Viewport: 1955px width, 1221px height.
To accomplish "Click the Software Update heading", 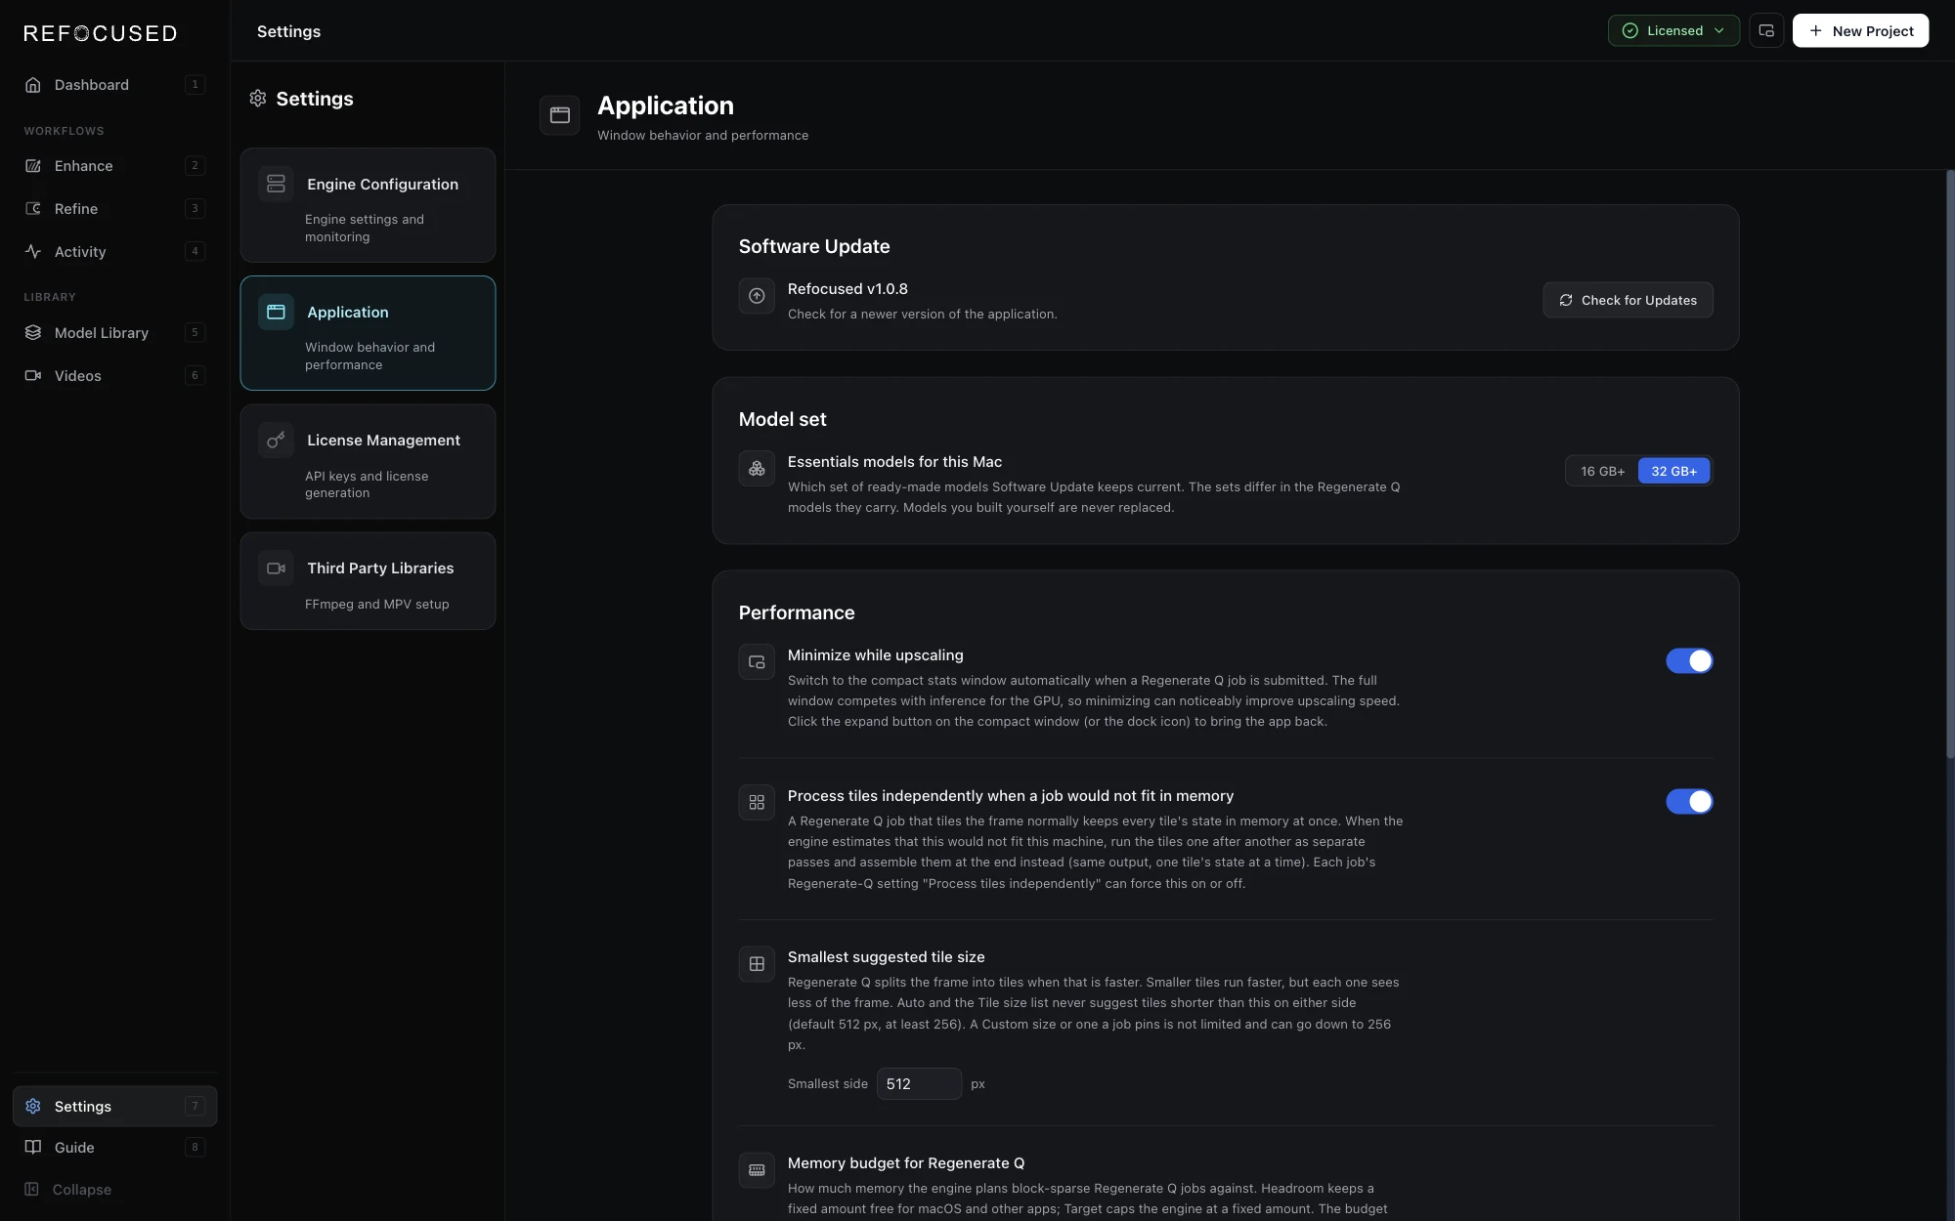I will coord(814,246).
